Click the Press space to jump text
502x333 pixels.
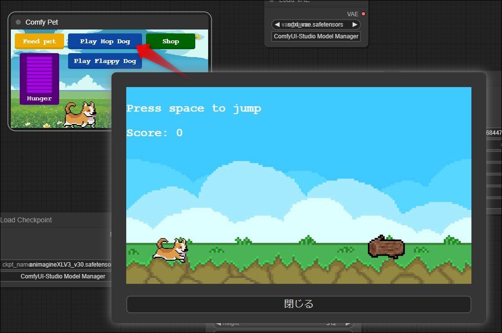pyautogui.click(x=194, y=109)
